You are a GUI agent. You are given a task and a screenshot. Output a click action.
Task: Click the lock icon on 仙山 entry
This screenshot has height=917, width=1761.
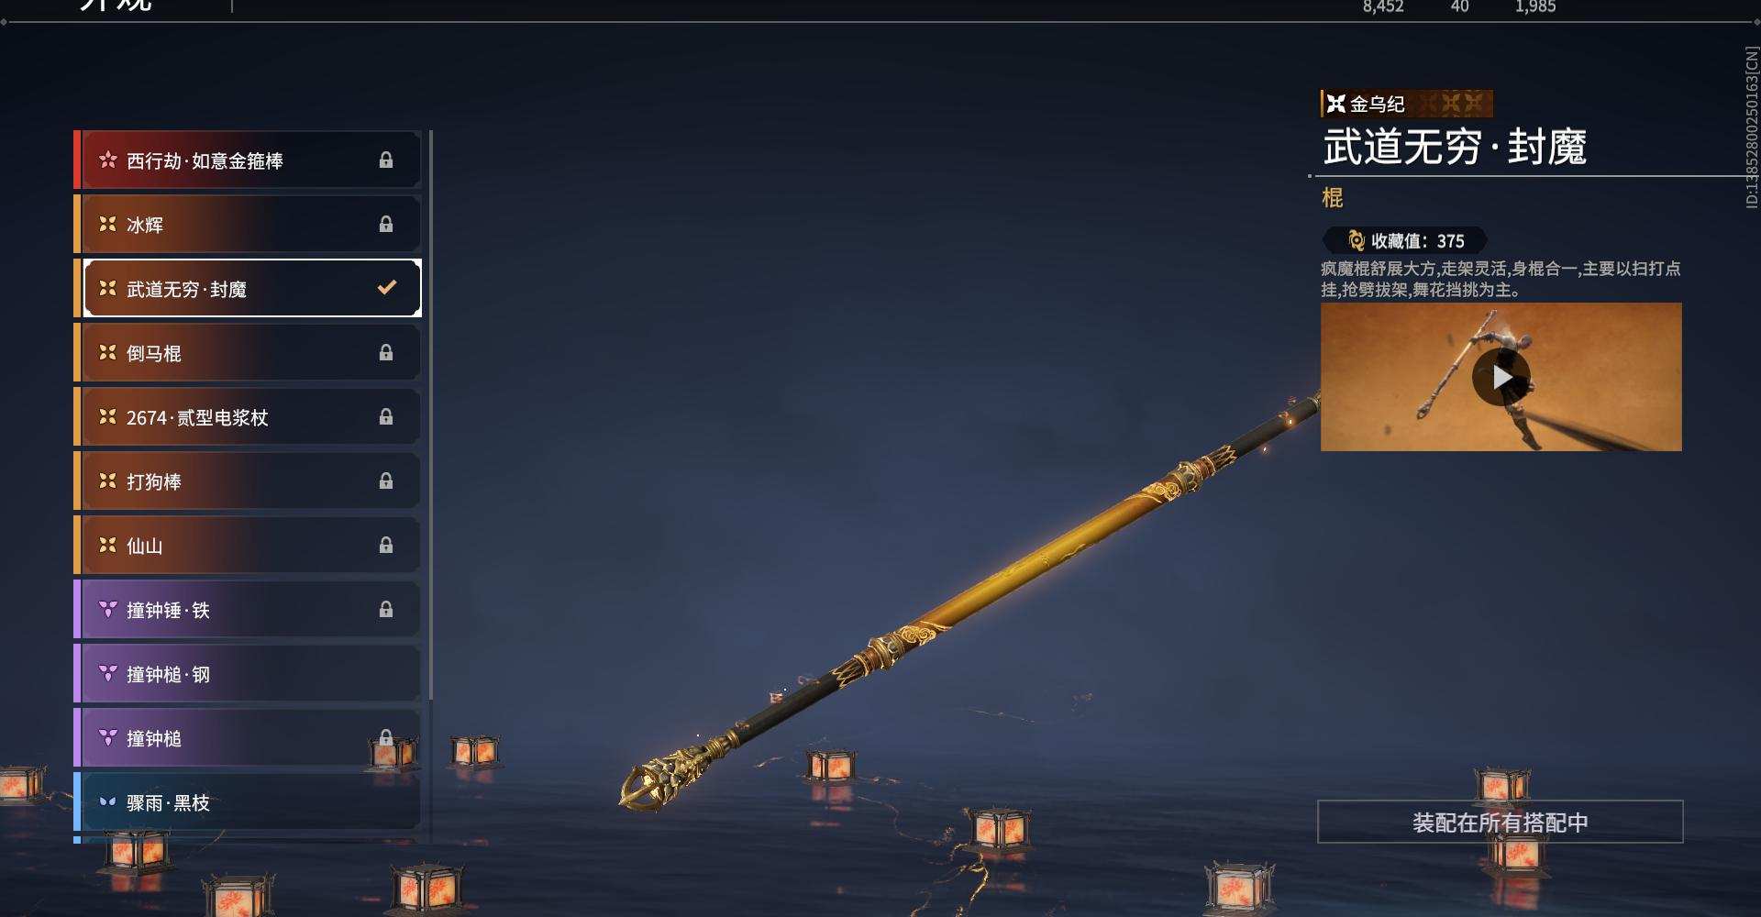(386, 546)
